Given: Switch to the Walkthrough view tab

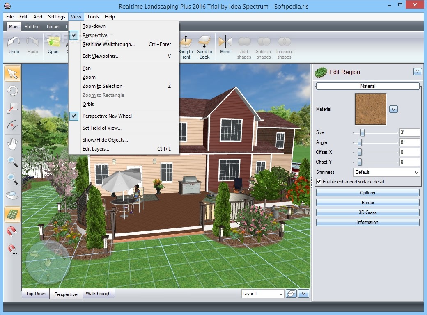Looking at the screenshot, I should [x=98, y=294].
